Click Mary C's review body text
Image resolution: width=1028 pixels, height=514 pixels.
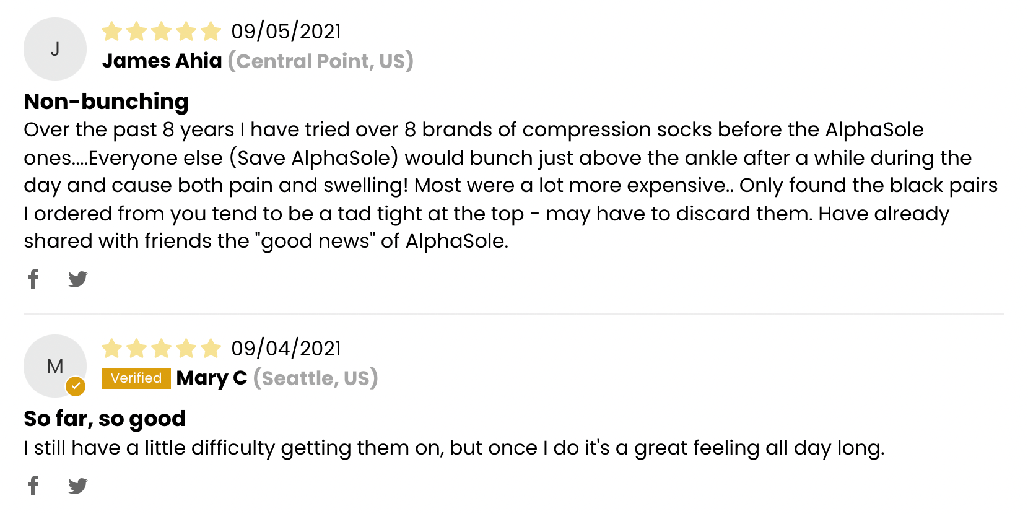tap(454, 448)
